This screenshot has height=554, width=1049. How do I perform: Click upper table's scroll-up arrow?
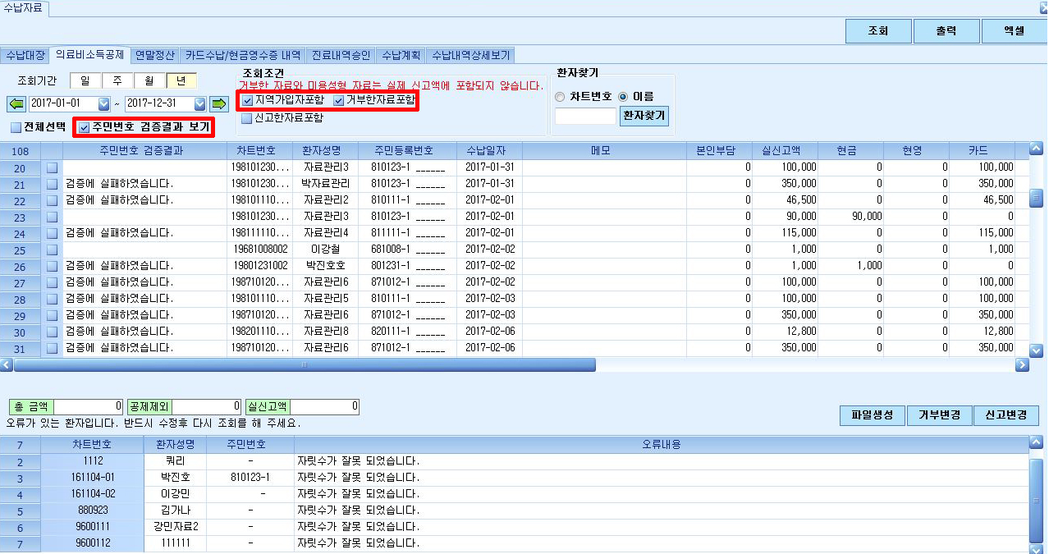[1036, 149]
